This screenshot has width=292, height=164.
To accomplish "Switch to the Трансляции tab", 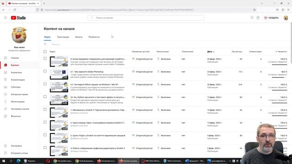I will 63,37.
